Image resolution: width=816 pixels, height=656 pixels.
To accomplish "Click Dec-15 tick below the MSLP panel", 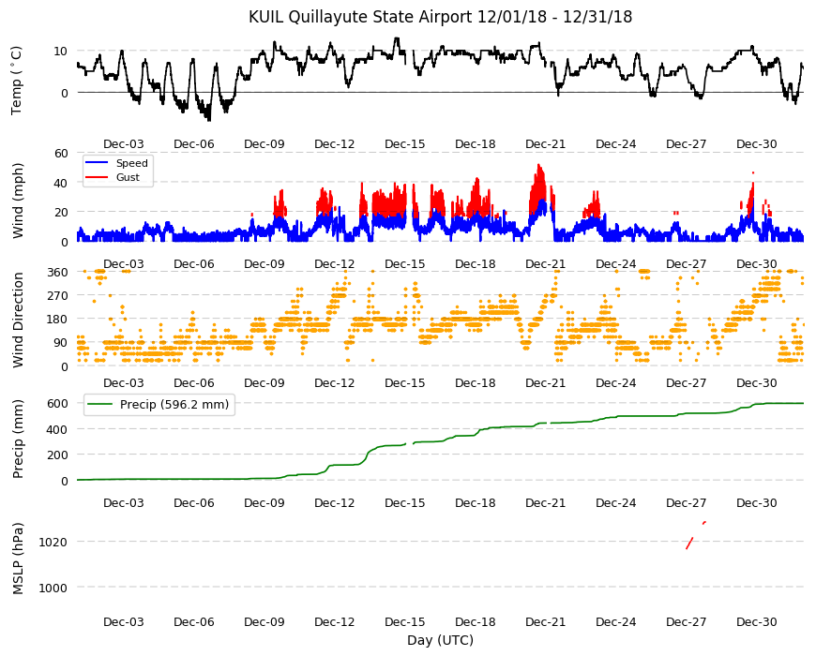I will pos(405,621).
